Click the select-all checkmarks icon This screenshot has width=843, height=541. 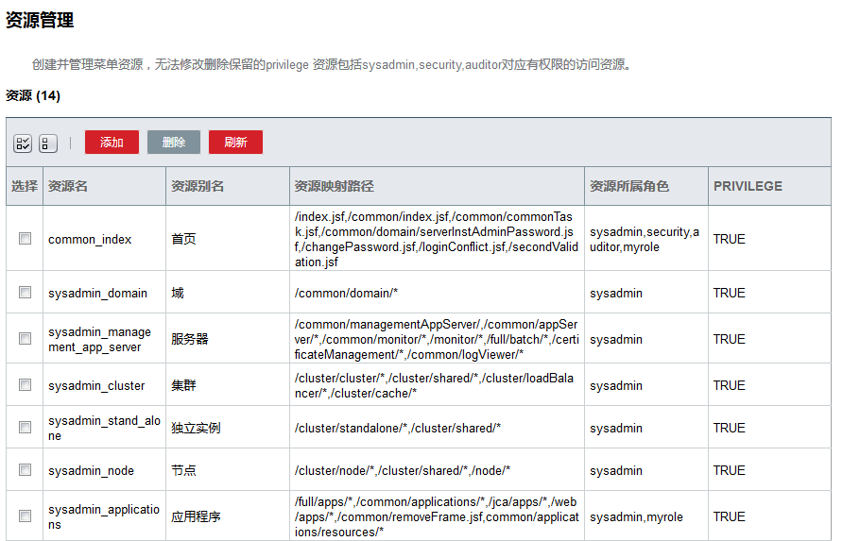(x=23, y=144)
